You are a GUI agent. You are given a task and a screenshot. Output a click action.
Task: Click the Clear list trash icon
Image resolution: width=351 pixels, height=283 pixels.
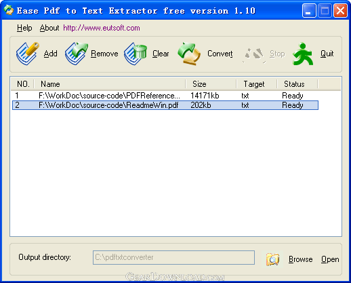point(136,54)
